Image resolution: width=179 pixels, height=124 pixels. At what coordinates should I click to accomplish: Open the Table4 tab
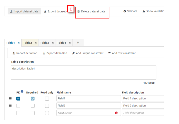point(61,43)
